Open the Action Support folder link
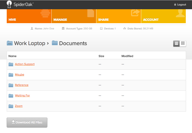Viewport: 192px width, 133px height. click(x=25, y=64)
